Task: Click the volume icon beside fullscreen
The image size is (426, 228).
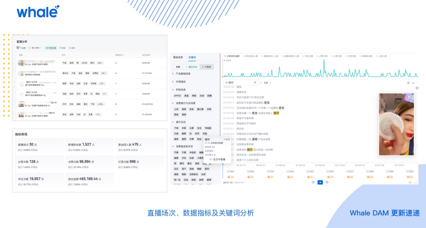Action: [x=410, y=182]
